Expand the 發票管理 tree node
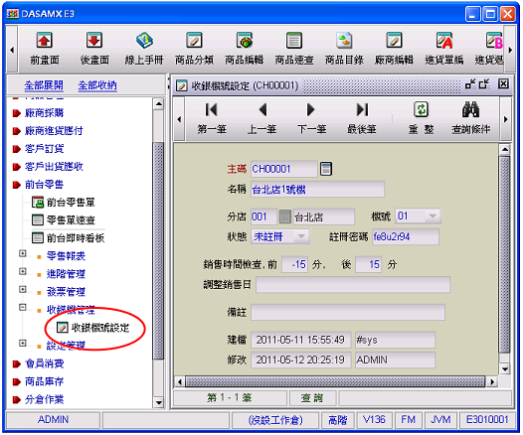The height and width of the screenshot is (435, 523). (x=23, y=289)
